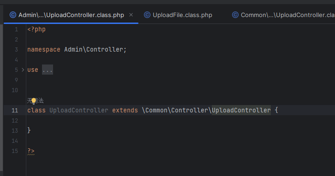Click the underlined '?>' closing tag
Screen dimensions: 335x176
tap(31, 151)
